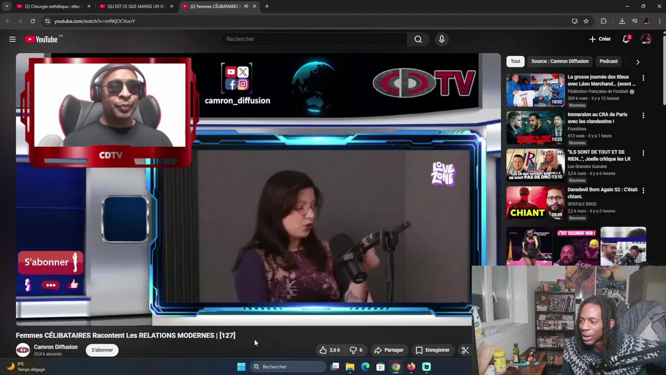Open the weather widget showing 5°C
The height and width of the screenshot is (375, 666).
(x=26, y=367)
